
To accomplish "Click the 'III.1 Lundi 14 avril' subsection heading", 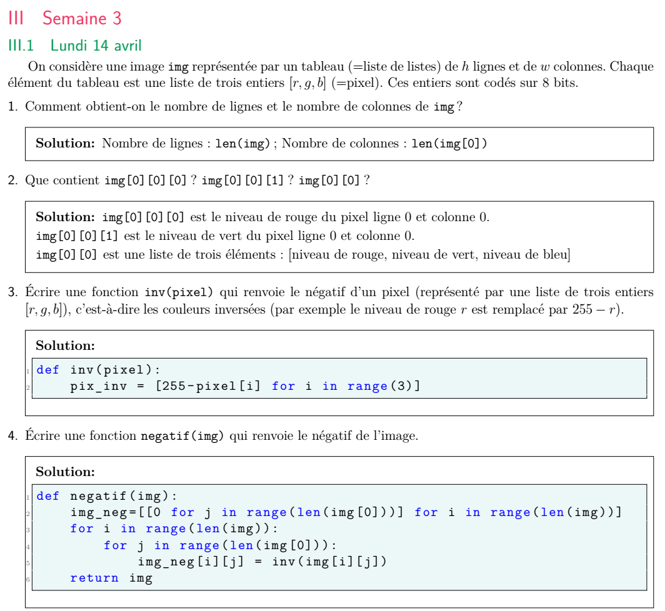I will (x=74, y=46).
